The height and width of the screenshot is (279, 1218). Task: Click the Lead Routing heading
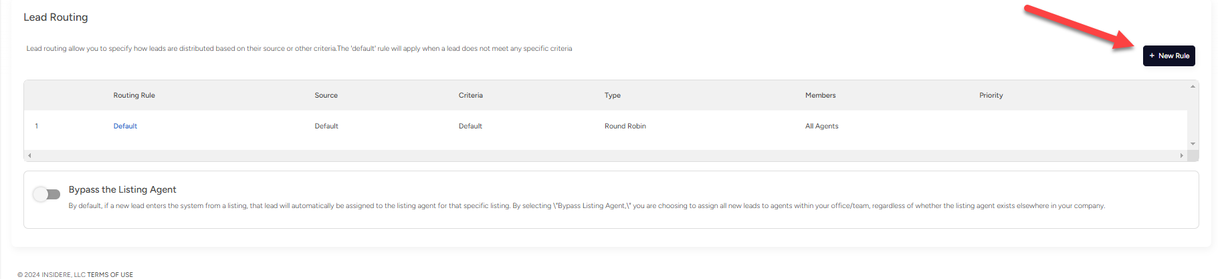pos(56,17)
